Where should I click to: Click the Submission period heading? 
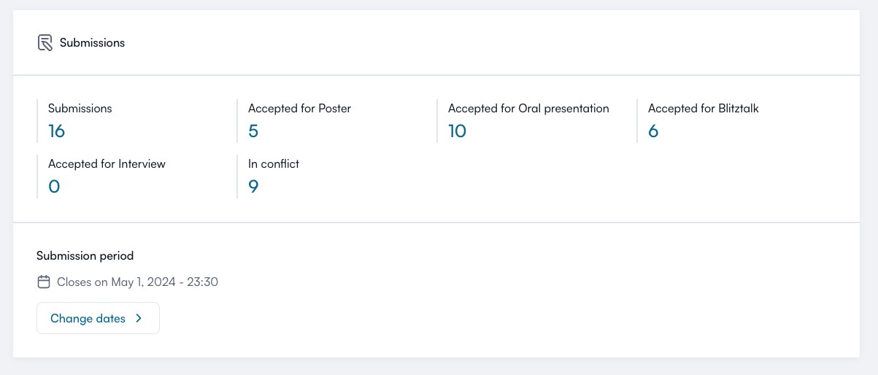click(x=85, y=256)
